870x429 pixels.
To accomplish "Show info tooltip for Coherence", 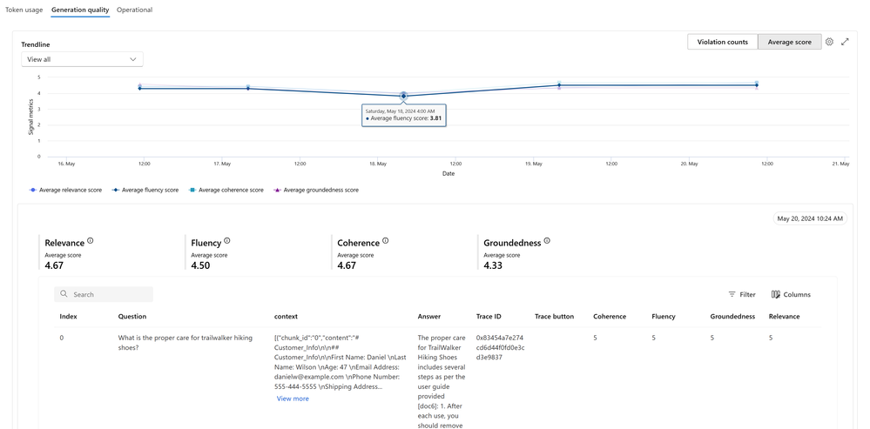I will pos(386,241).
